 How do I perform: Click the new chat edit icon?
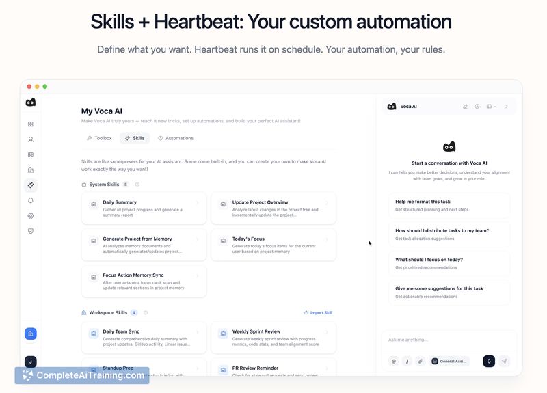pos(465,107)
